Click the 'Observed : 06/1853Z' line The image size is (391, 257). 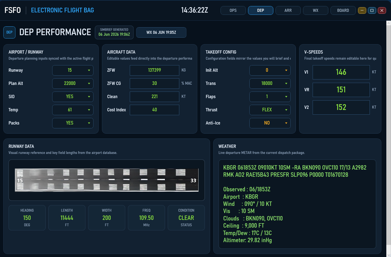(x=247, y=189)
